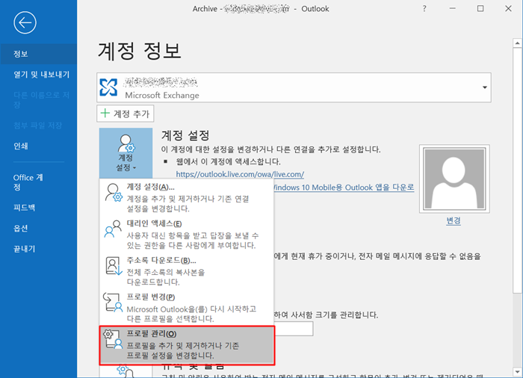The width and height of the screenshot is (523, 378).
Task: Select 프로필 변경(P) menu entry
Action: (187, 307)
